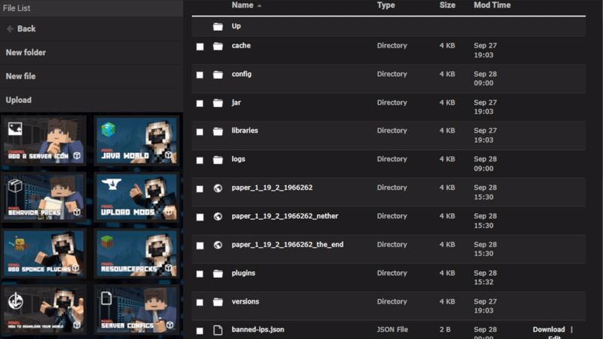This screenshot has width=603, height=339.
Task: Select the checkbox beside the jar folder
Action: 200,103
